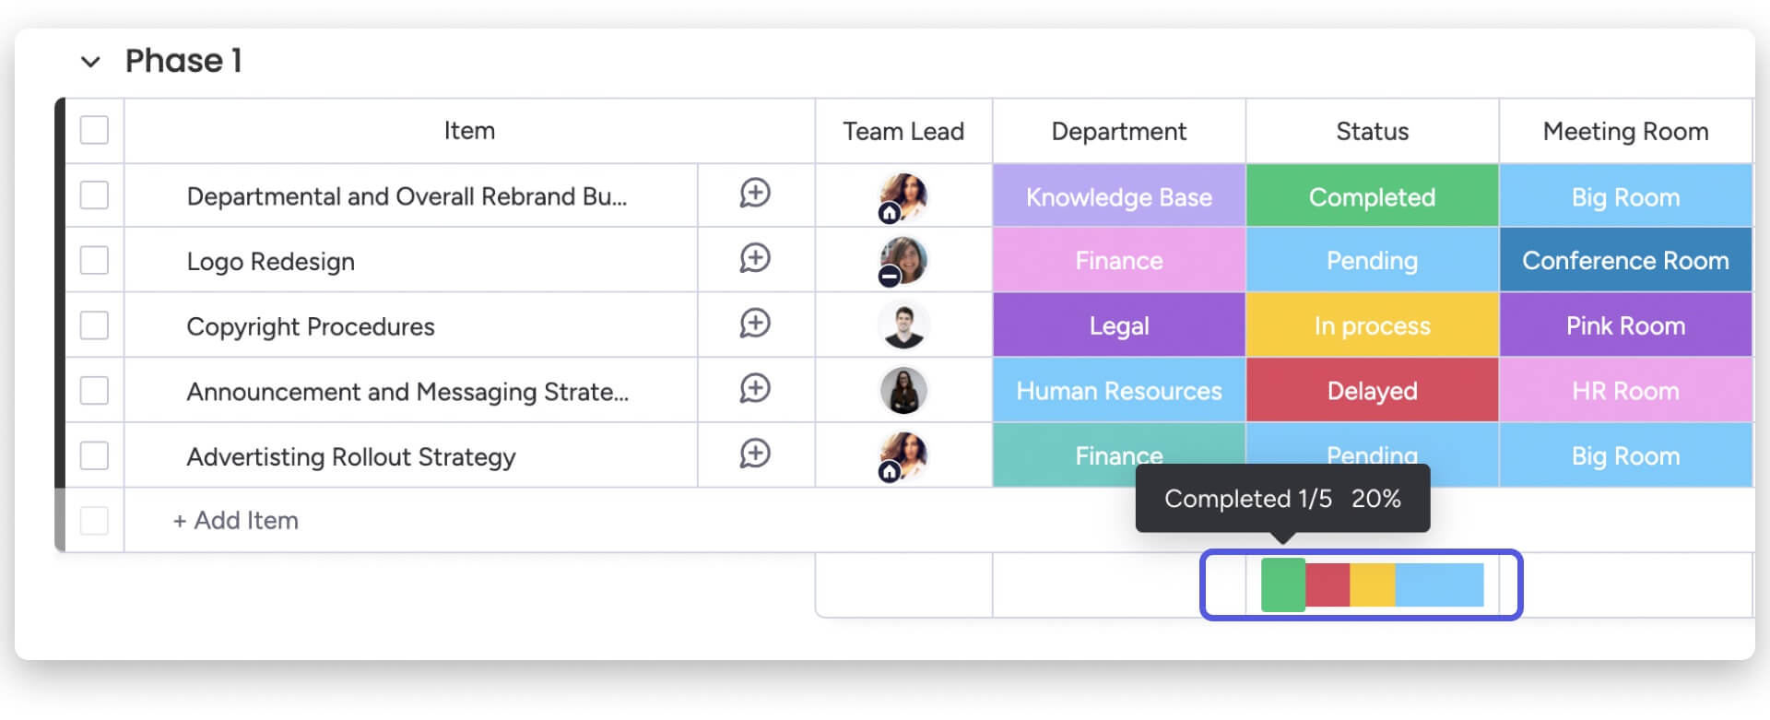The height and width of the screenshot is (720, 1770).
Task: Open the Conference Room meeting room selector
Action: pyautogui.click(x=1625, y=261)
